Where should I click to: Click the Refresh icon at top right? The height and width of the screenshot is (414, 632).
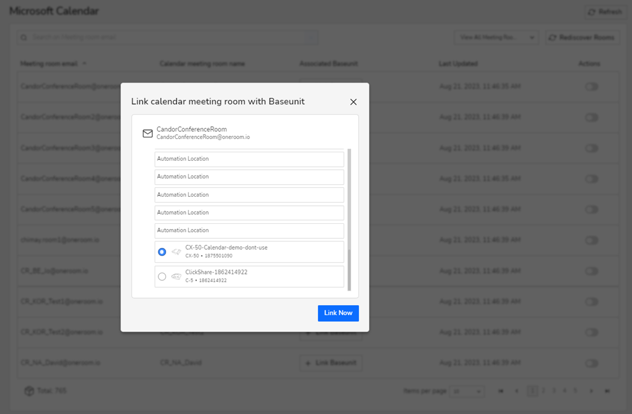592,12
